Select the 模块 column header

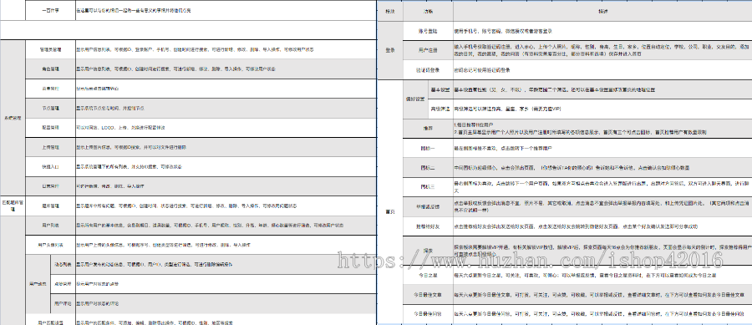(x=390, y=12)
